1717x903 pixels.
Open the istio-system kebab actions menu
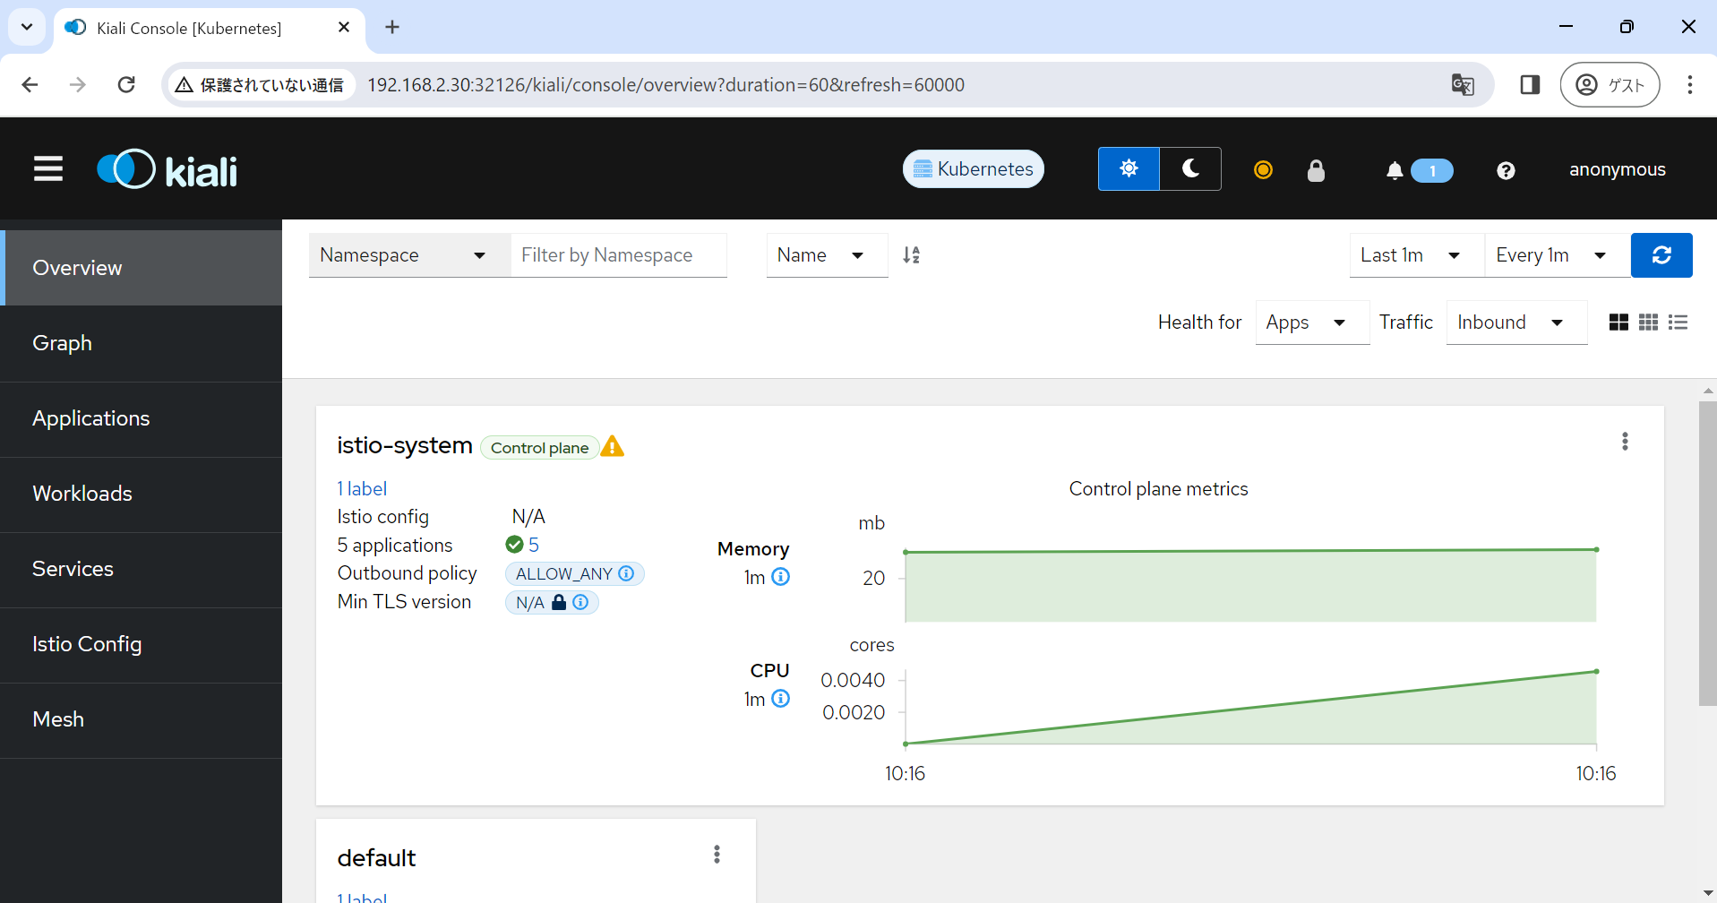pos(1625,441)
